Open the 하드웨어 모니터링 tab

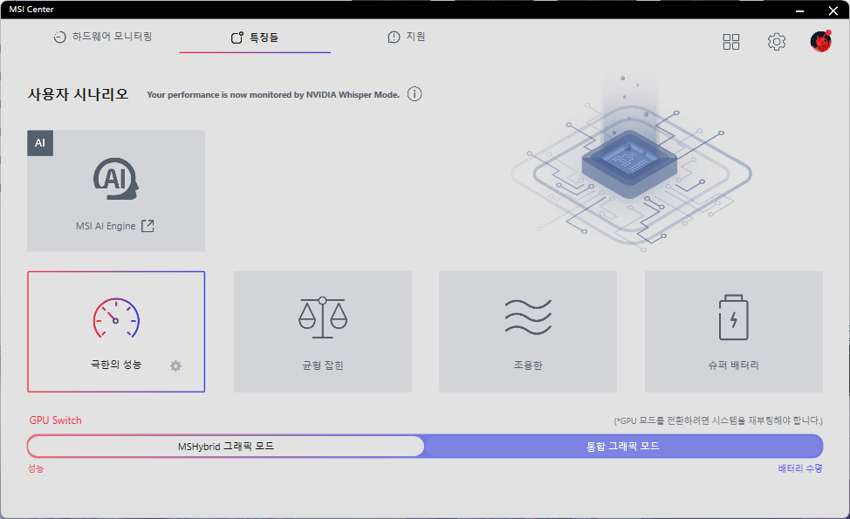[x=103, y=37]
